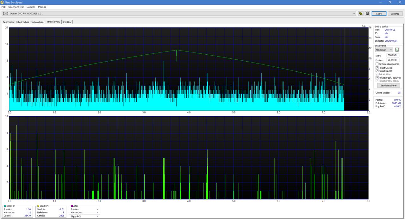Switch to the Benchmark tab
Image resolution: width=405 pixels, height=219 pixels.
[9, 22]
